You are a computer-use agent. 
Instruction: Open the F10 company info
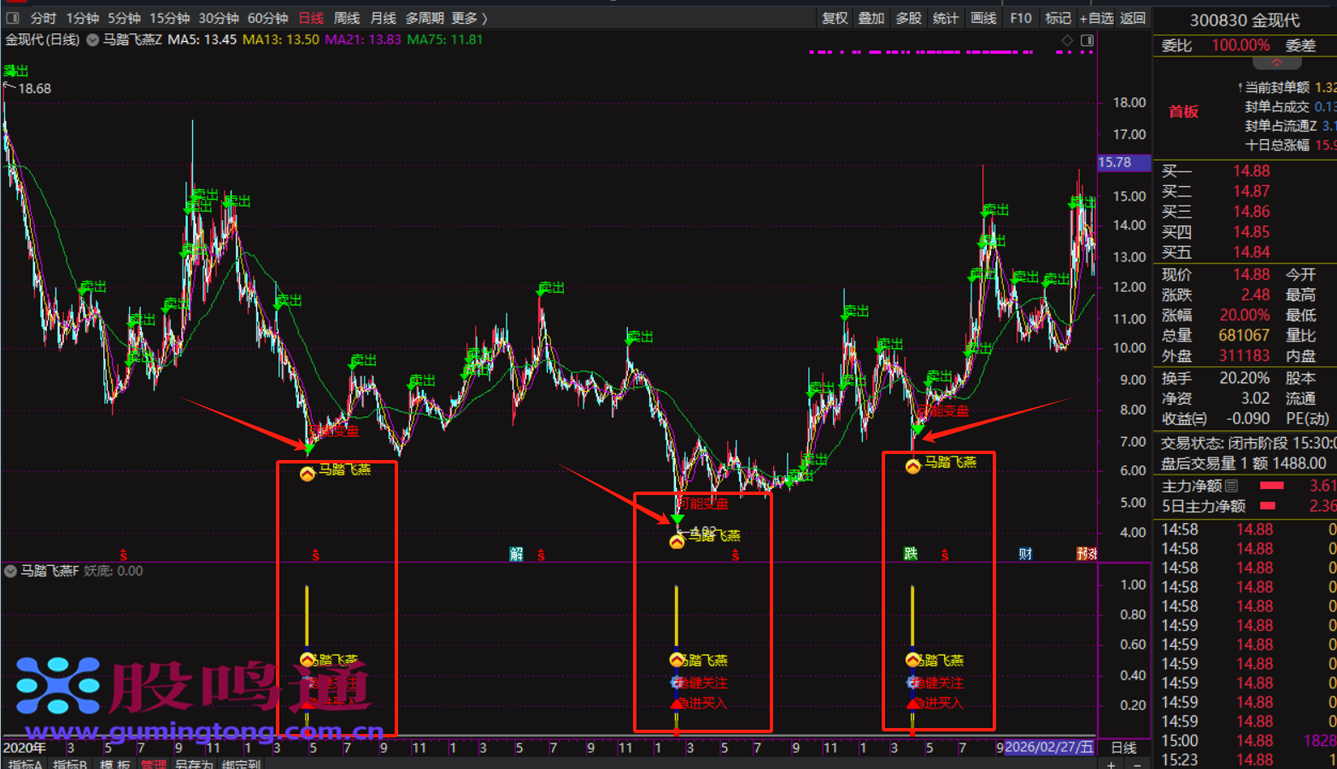tap(1020, 18)
